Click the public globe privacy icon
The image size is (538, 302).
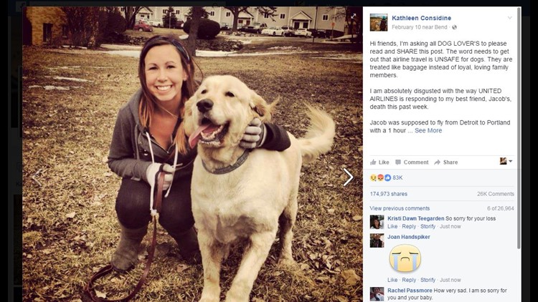[454, 27]
